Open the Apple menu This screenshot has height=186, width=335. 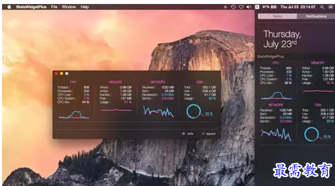tap(9, 7)
